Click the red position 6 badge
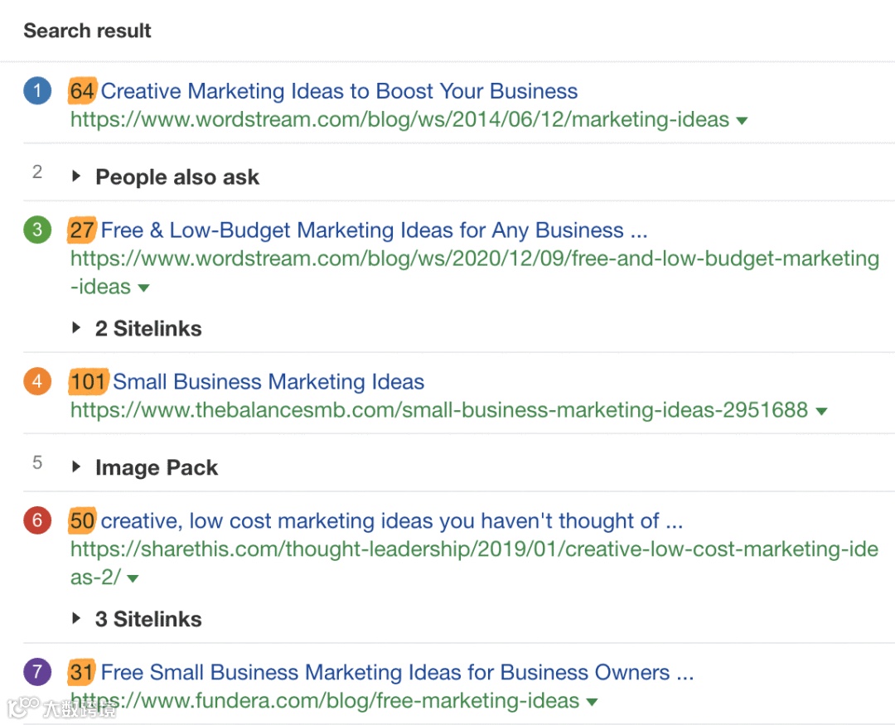895x725 pixels. (x=37, y=521)
